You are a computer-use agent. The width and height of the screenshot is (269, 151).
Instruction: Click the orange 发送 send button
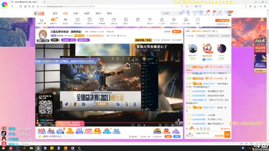pos(227,135)
